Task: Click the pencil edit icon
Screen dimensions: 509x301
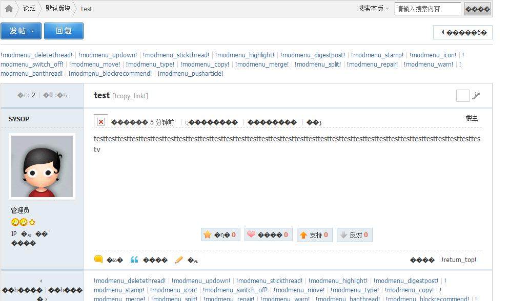Action: point(179,260)
